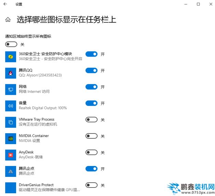This screenshot has width=215, height=196.
Task: Disable the 腾讯QQ taskbar icon toggle
Action: pos(92,70)
